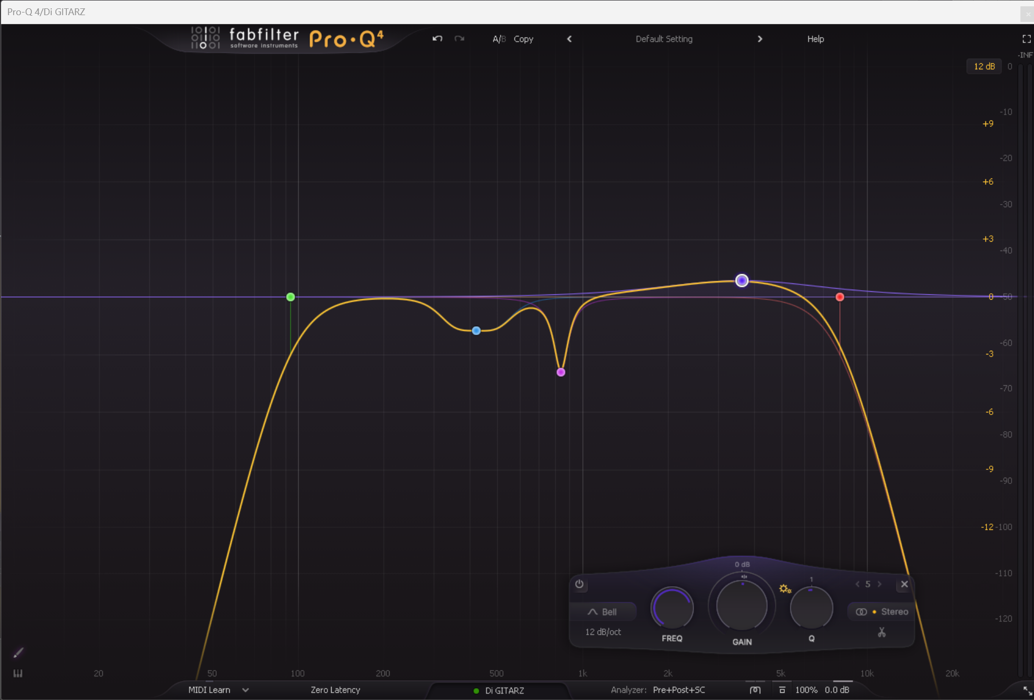
Task: Click the Copy button
Action: pos(523,39)
